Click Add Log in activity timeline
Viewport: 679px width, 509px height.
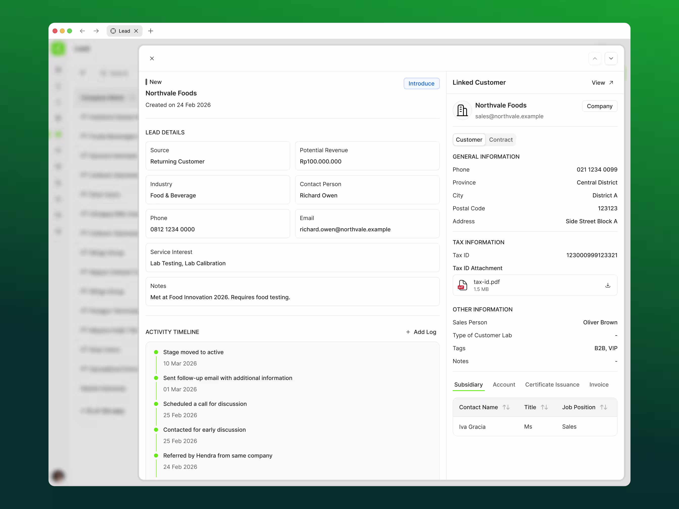click(421, 332)
